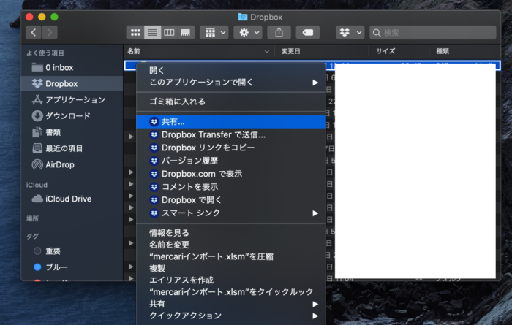Switch Finder to gallery view

pos(186,32)
